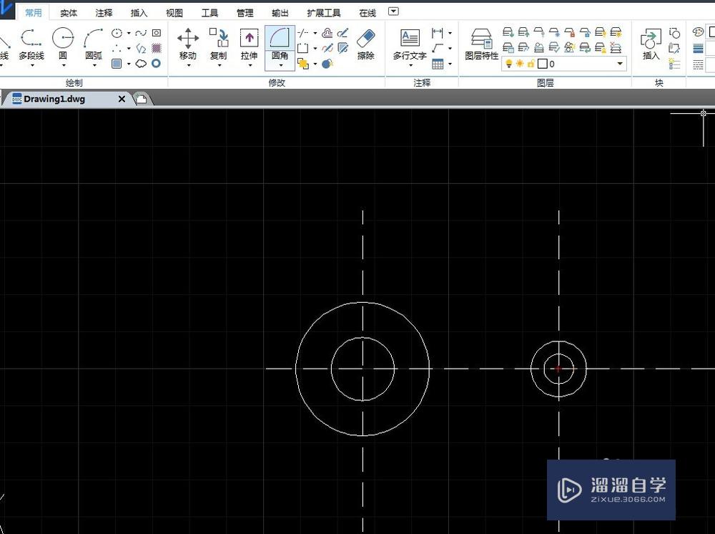Click the layer unlock icon with blue padlock
The image size is (715, 534).
click(x=585, y=32)
